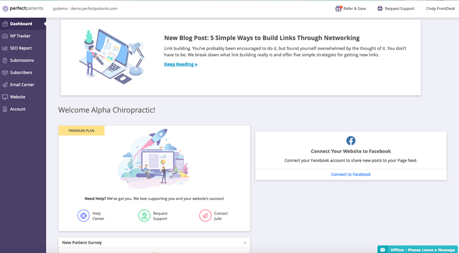Click Request Support label in help card
This screenshot has width=459, height=253.
(160, 216)
